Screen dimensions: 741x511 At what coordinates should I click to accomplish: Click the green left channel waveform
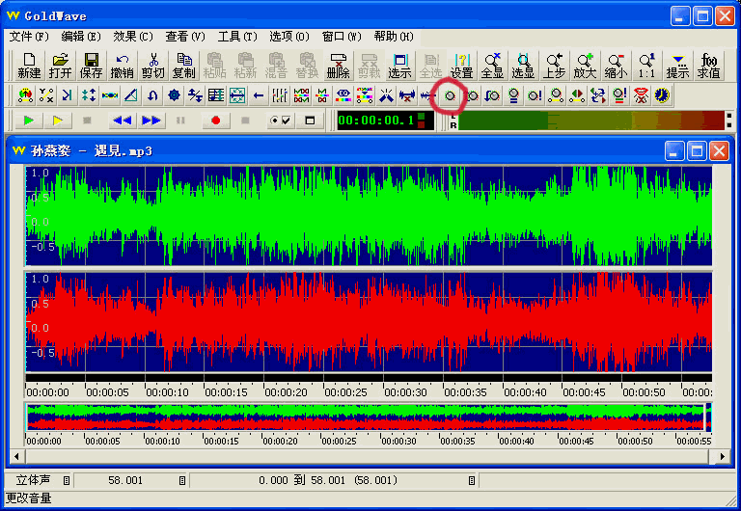point(369,216)
